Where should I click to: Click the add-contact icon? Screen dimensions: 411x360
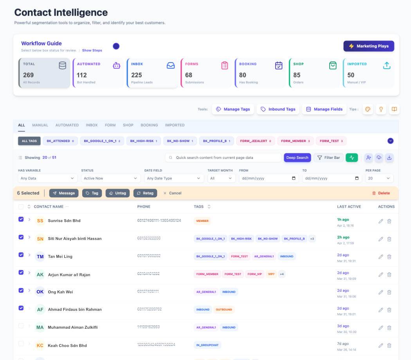(x=368, y=157)
